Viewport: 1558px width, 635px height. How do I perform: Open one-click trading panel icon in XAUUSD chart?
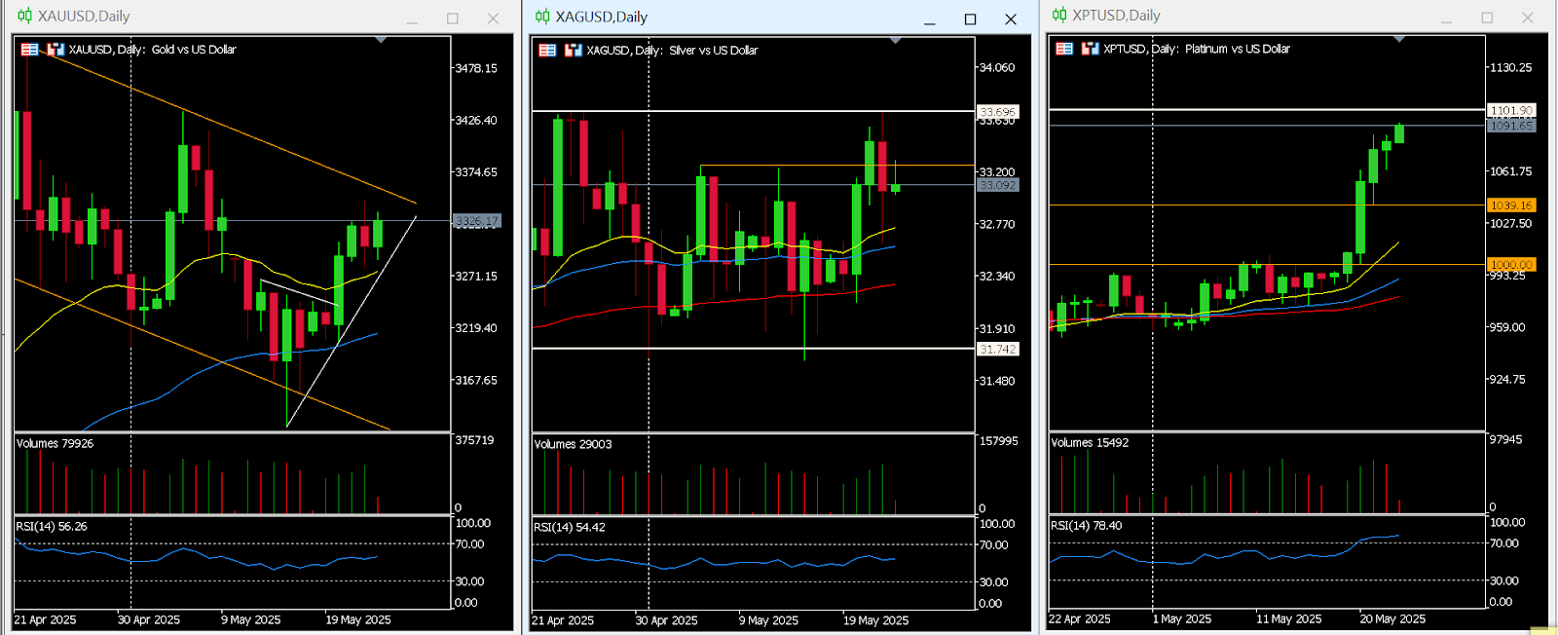tap(30, 50)
